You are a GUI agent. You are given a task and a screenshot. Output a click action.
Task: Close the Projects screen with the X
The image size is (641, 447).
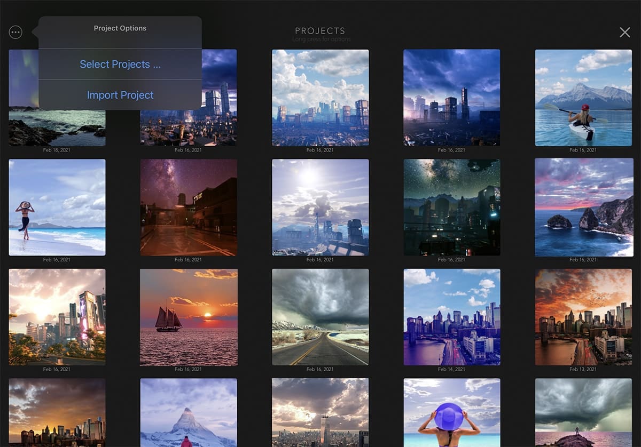coord(624,32)
